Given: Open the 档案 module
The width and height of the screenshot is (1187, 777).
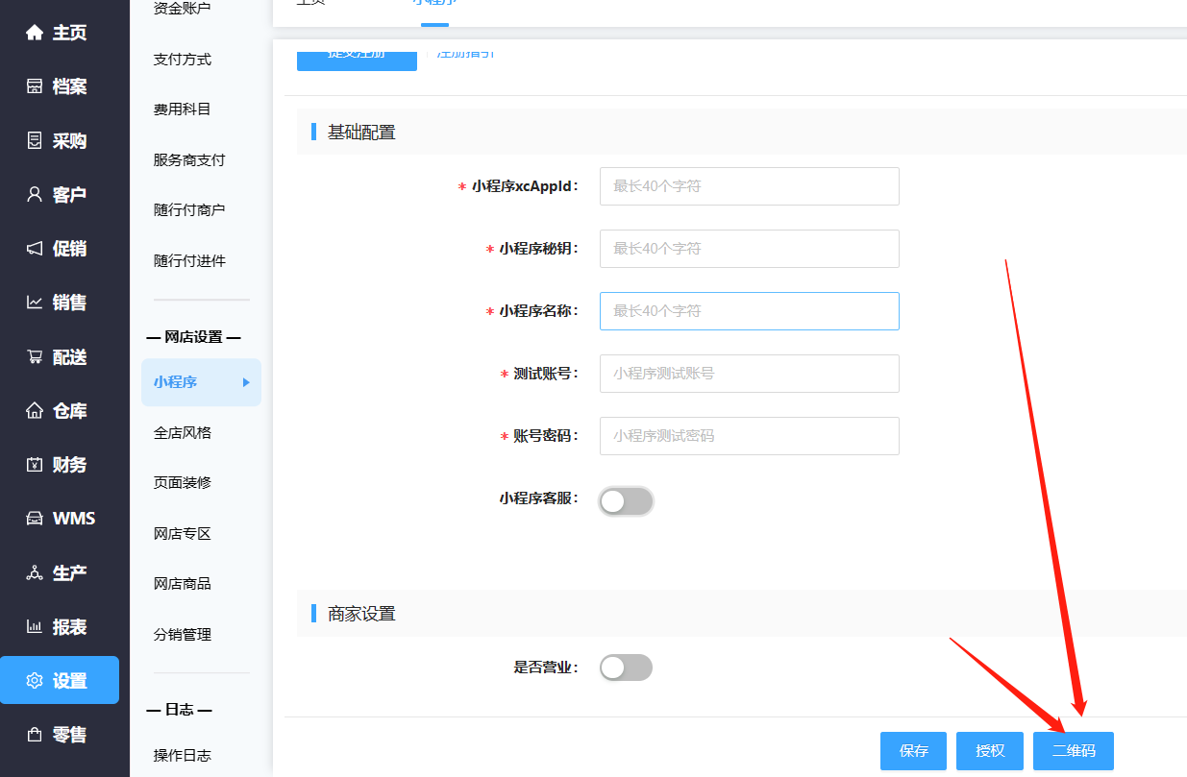Looking at the screenshot, I should (57, 86).
